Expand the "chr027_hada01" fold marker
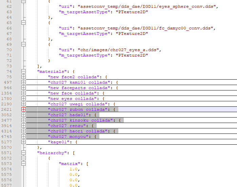The width and height of the screenshot is (237, 187). pyautogui.click(x=23, y=115)
